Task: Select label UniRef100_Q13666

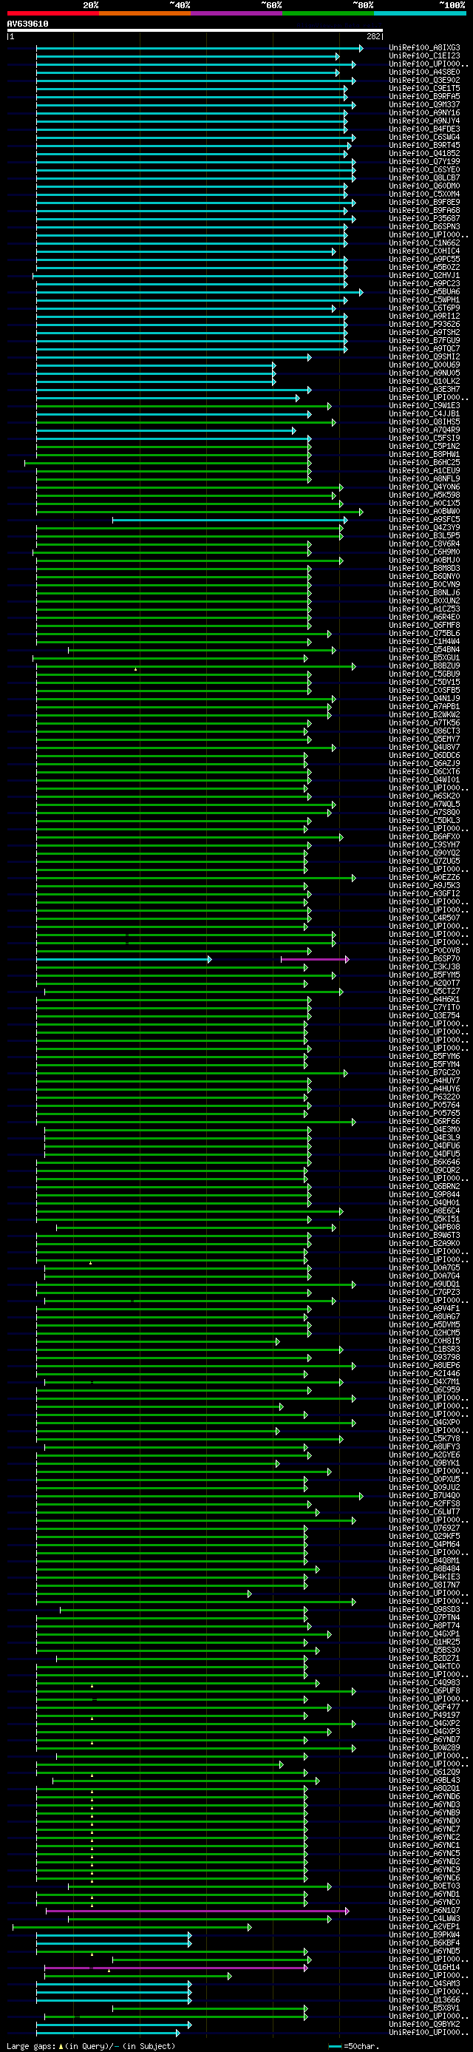Action: tap(424, 1999)
